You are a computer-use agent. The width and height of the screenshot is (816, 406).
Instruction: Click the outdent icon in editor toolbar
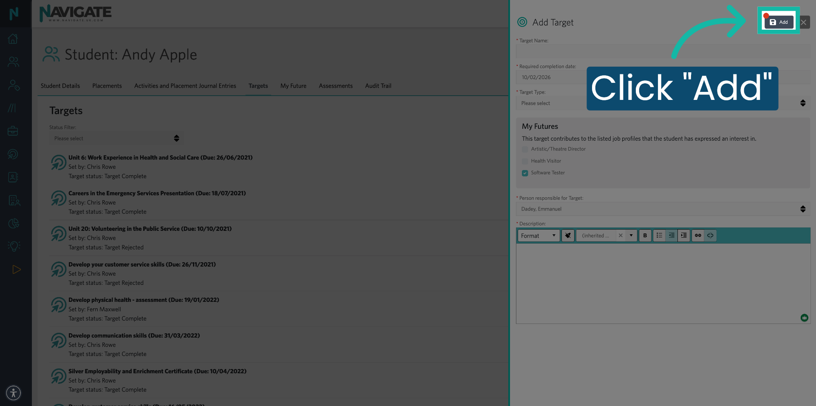[x=671, y=236]
